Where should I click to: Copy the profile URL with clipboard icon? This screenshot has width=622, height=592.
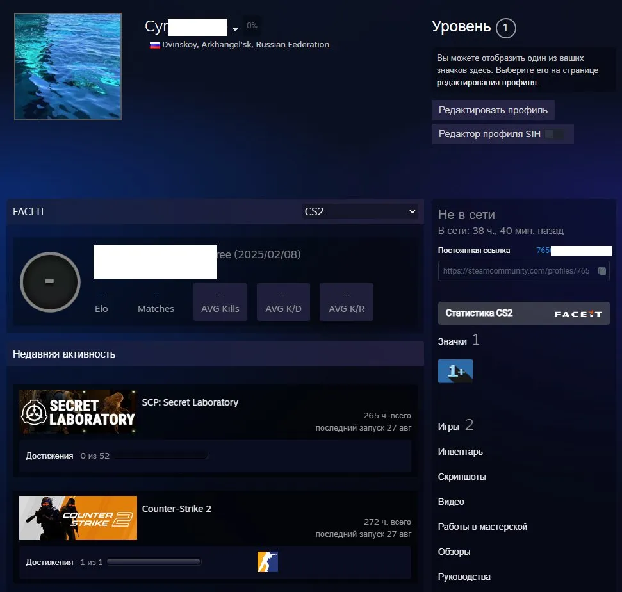[602, 271]
